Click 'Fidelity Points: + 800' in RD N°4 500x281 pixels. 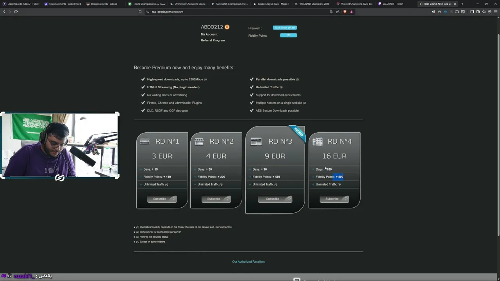click(329, 177)
